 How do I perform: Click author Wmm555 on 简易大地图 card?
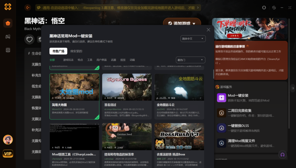57,109
